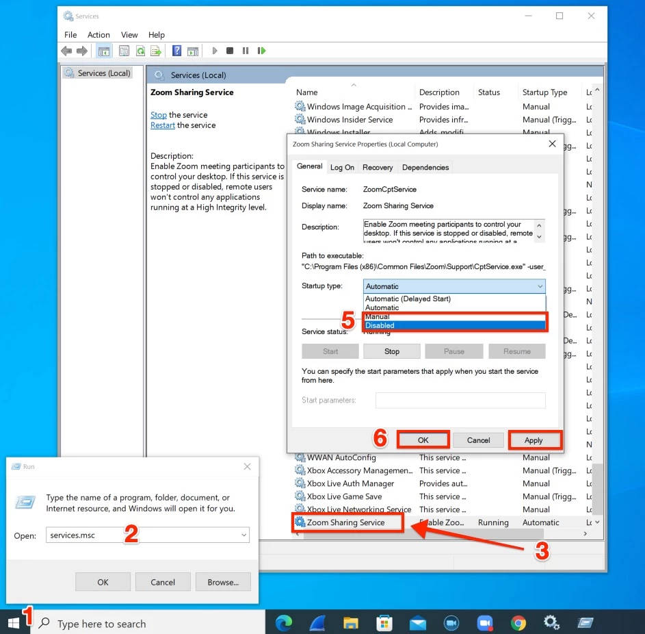Image resolution: width=645 pixels, height=634 pixels.
Task: Choose Disabled in startup type list
Action: [x=454, y=325]
